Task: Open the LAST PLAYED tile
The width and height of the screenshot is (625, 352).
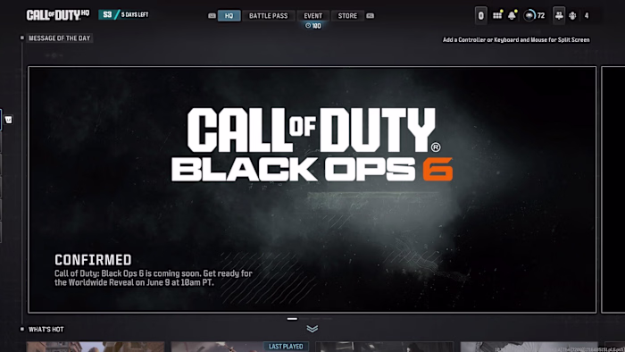Action: pyautogui.click(x=239, y=347)
